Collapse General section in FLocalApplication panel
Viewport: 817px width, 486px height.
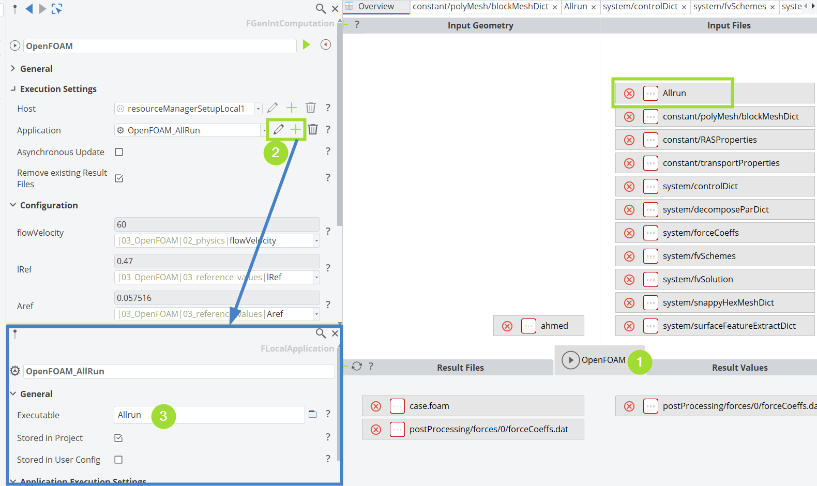click(13, 393)
